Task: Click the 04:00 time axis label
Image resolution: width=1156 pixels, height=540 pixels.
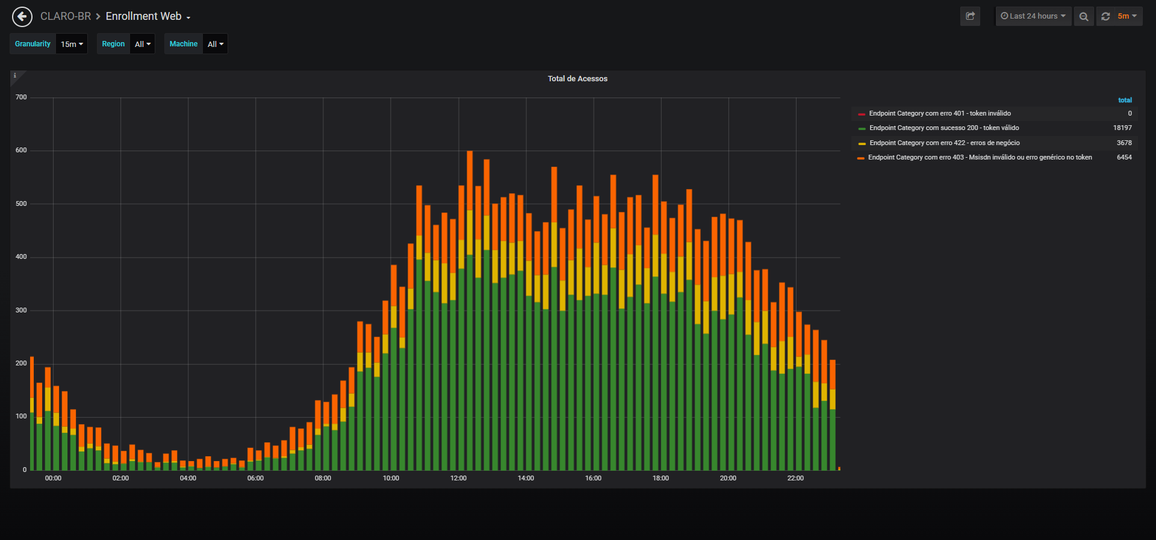Action: (x=188, y=478)
